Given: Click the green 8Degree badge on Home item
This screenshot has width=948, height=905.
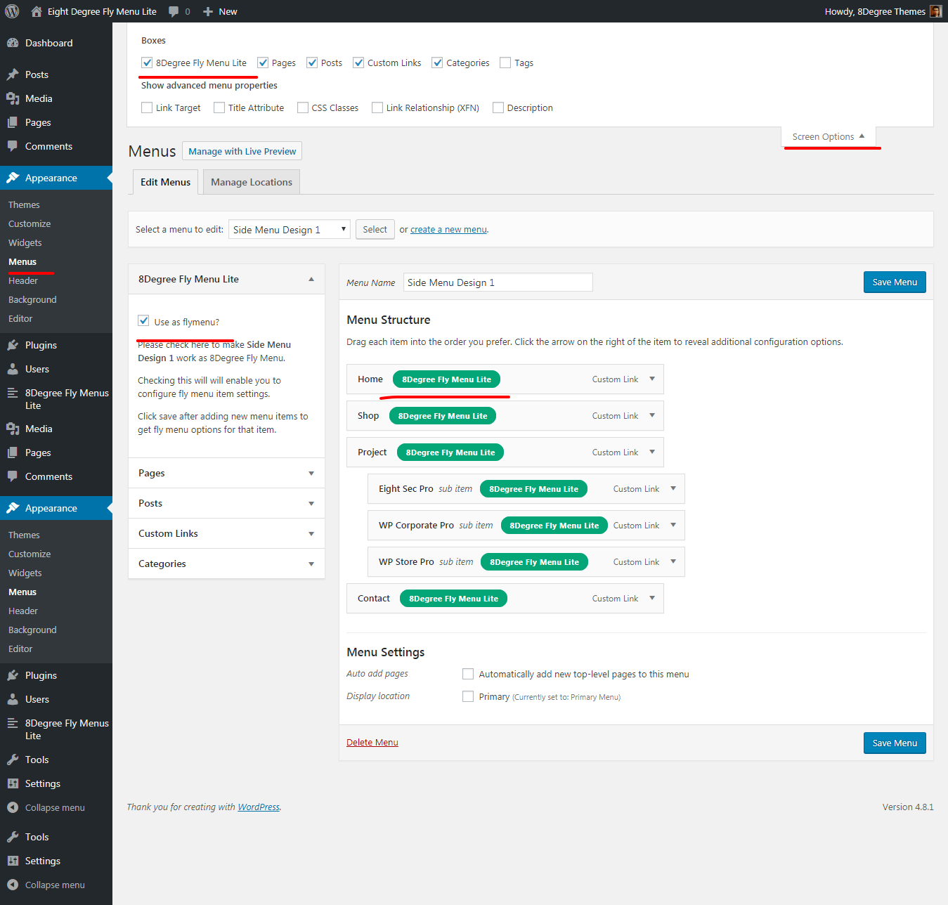Looking at the screenshot, I should click(446, 379).
